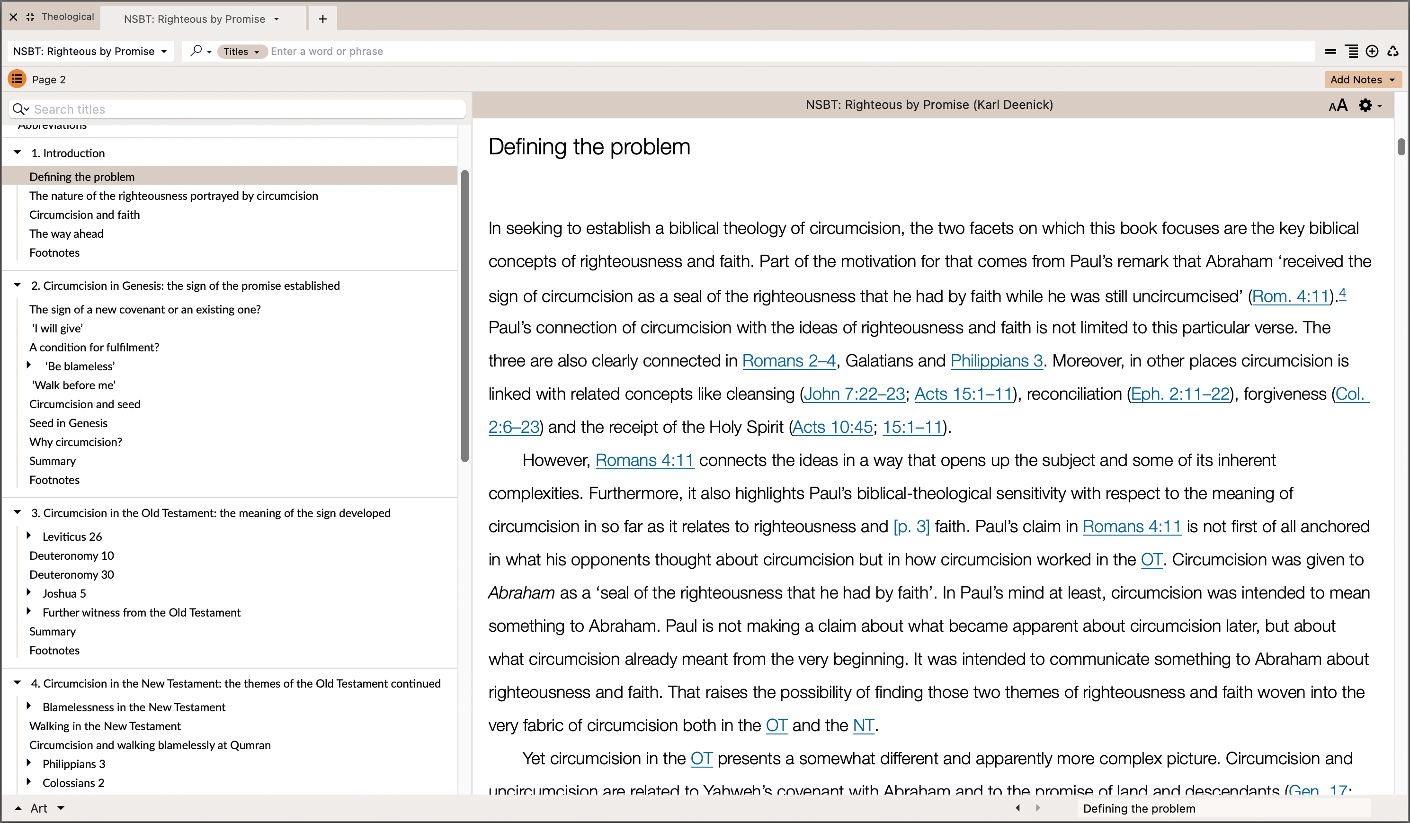Collapse chapter 4 Circumcision in New Testament

[18, 682]
